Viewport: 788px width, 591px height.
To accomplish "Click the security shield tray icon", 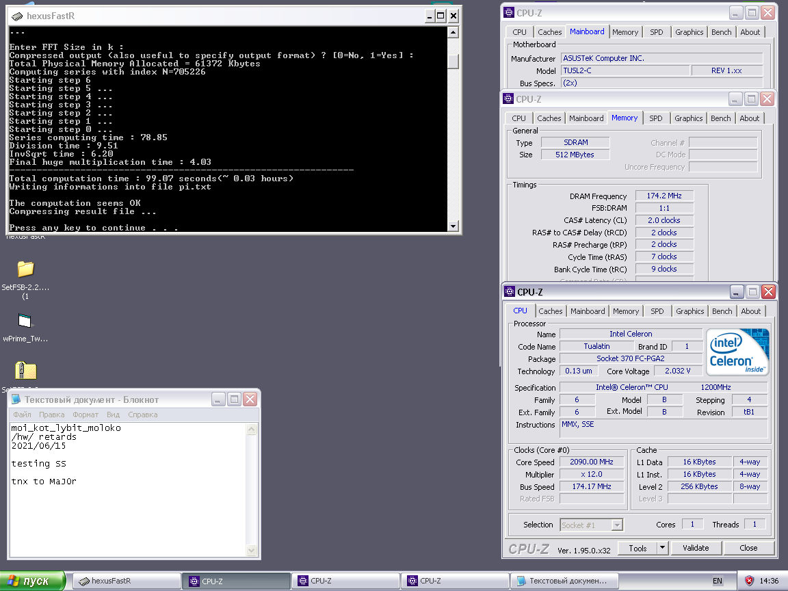I will click(749, 581).
